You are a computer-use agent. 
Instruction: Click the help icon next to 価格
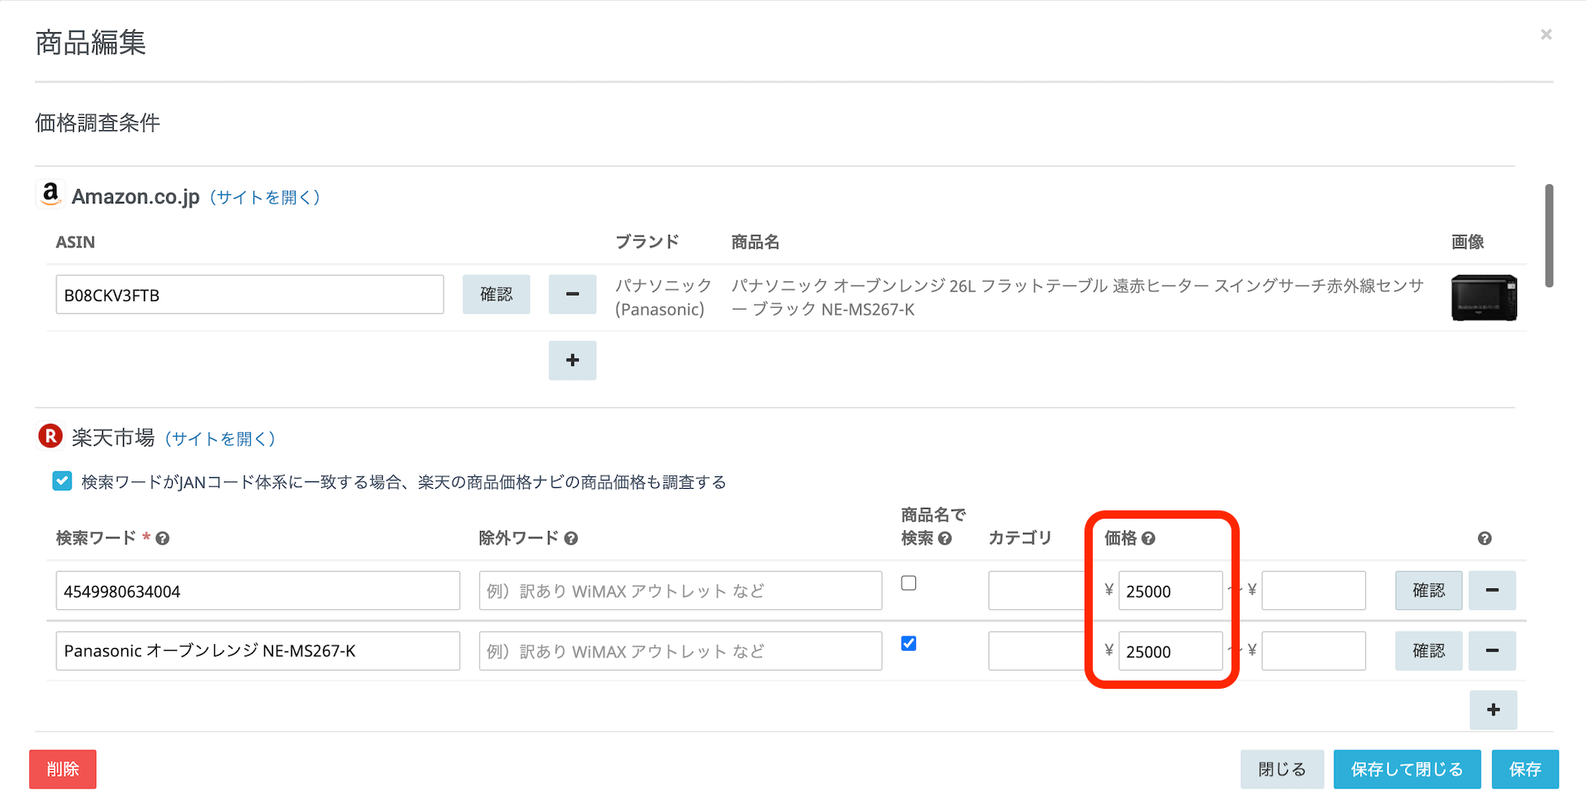1148,539
